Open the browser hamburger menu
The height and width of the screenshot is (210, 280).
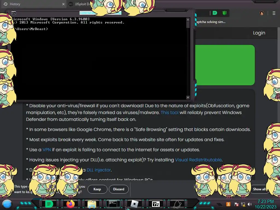click(x=274, y=13)
